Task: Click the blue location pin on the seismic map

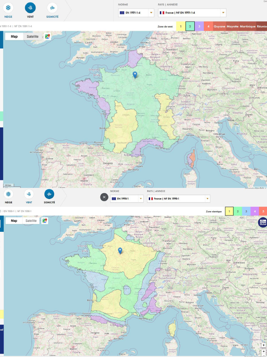Action: point(120,251)
